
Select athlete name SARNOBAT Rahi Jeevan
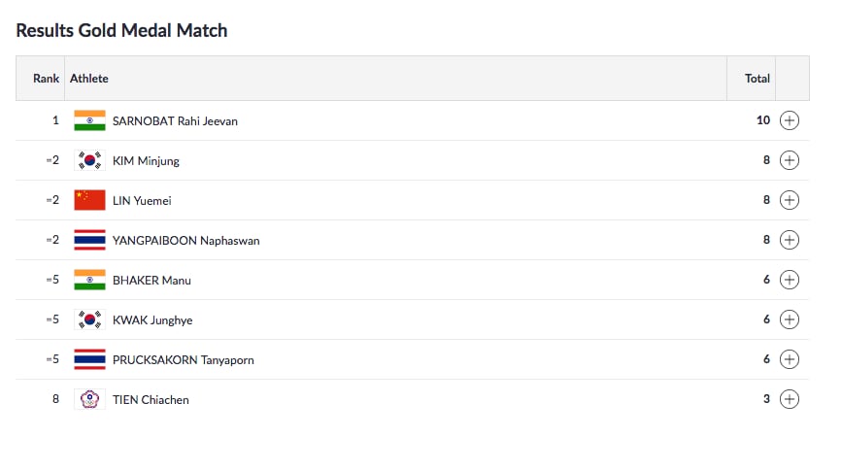click(175, 121)
